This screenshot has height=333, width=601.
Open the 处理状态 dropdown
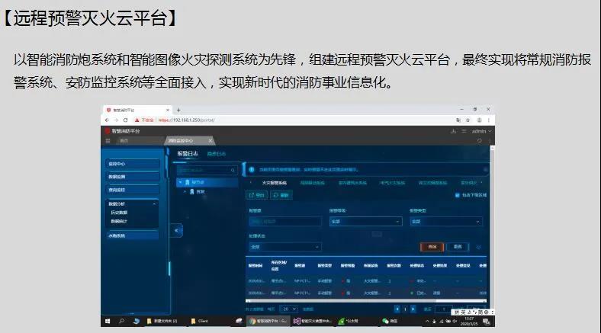click(x=284, y=247)
